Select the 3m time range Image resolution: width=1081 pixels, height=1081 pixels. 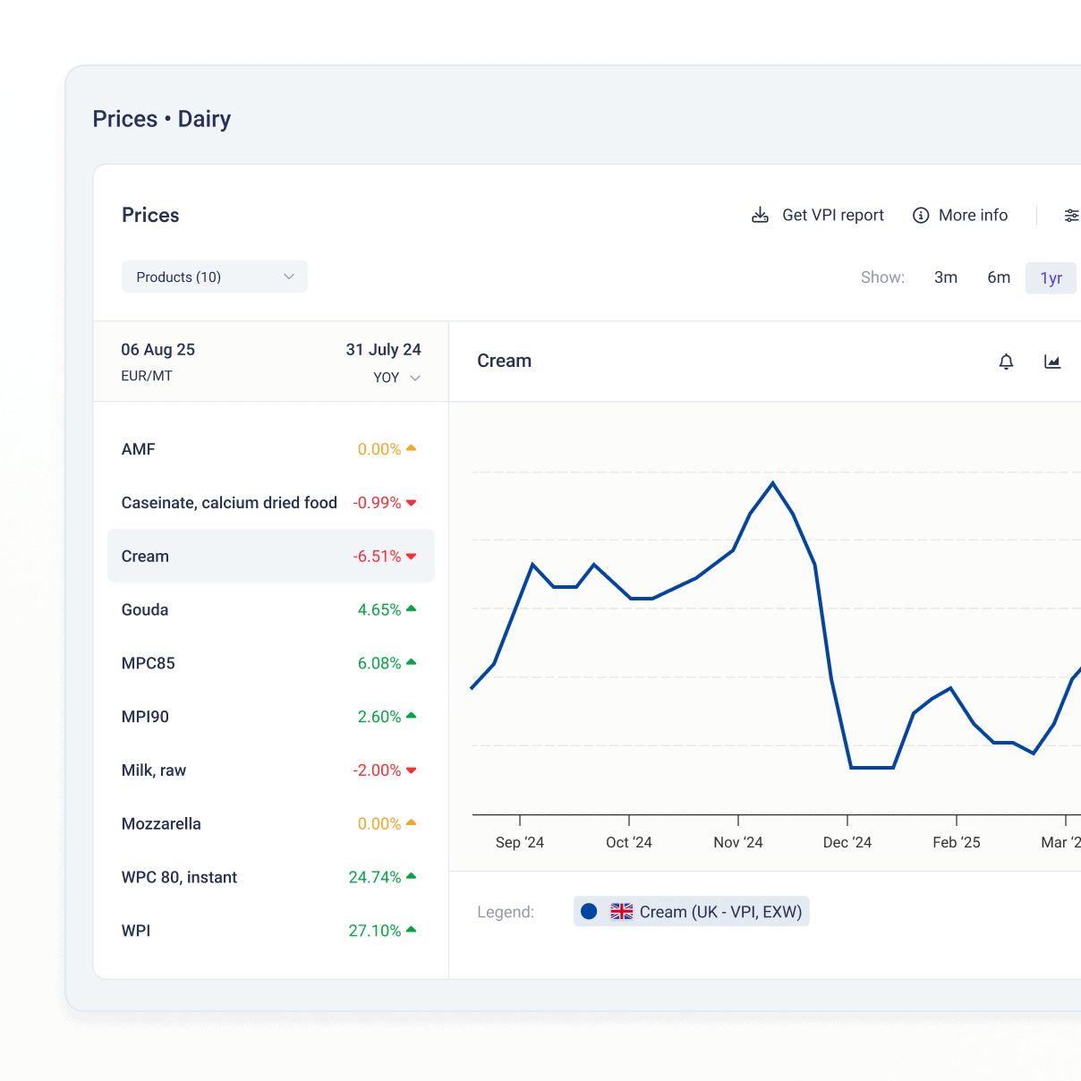(x=945, y=277)
